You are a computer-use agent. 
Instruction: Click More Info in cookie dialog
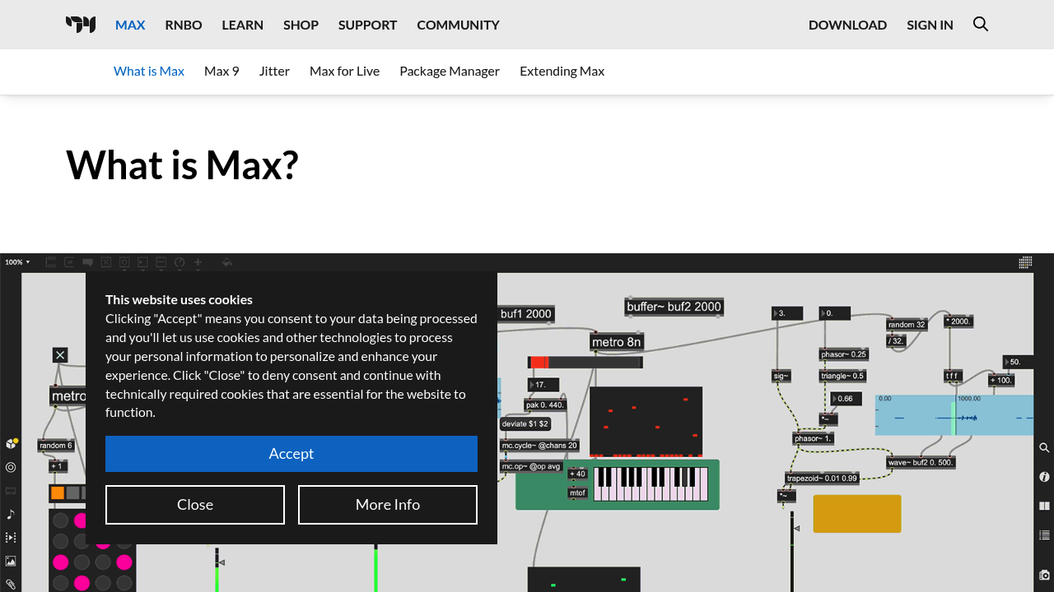[x=387, y=505]
